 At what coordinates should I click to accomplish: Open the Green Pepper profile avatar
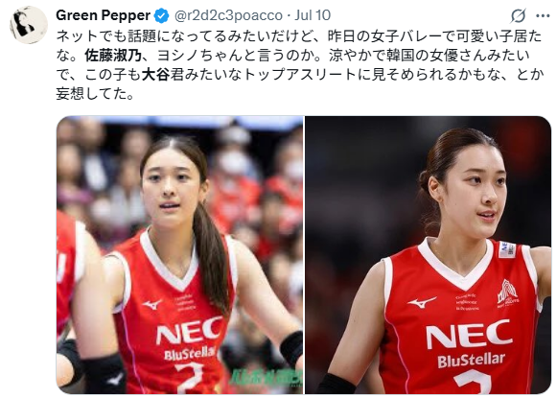click(29, 25)
